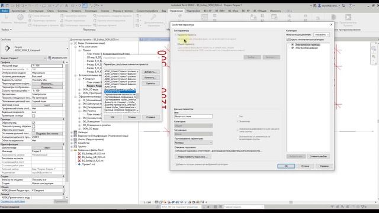
Task: Select Общий параметр radio button
Action: point(176,44)
